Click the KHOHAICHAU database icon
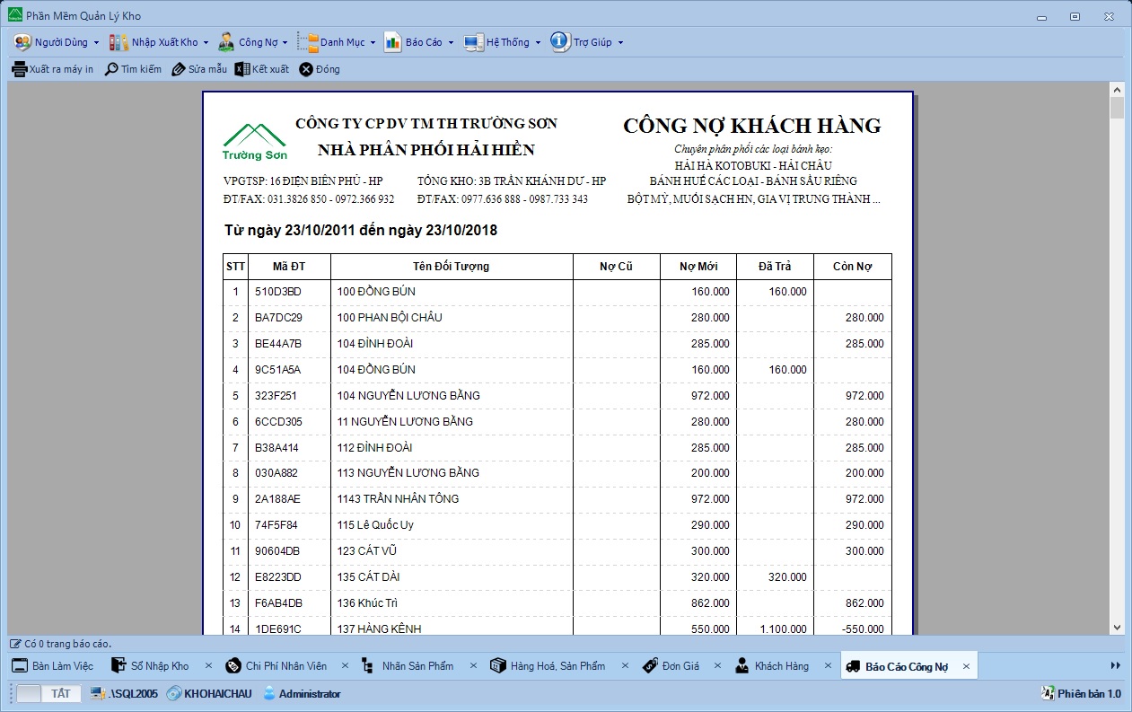1132x712 pixels. pyautogui.click(x=175, y=693)
